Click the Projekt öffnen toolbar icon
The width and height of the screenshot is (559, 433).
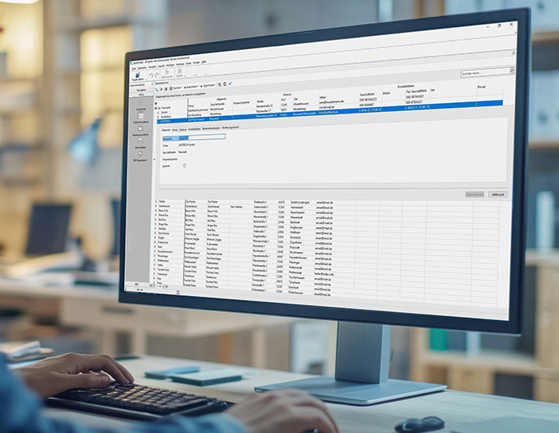(x=138, y=74)
